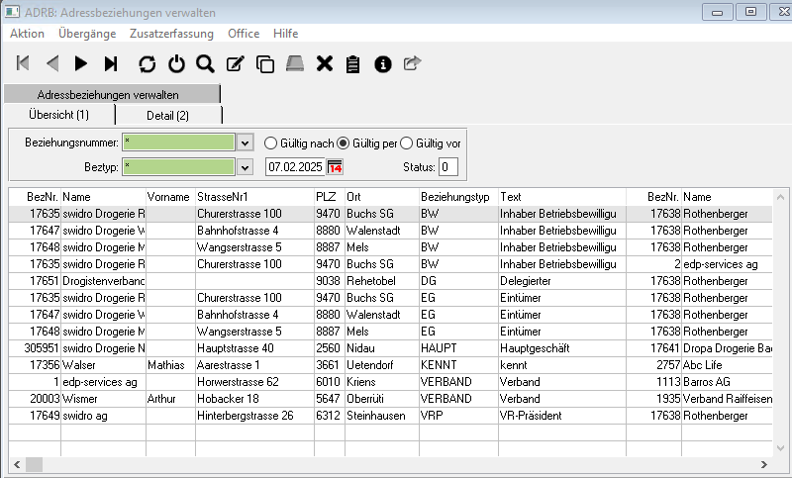
Task: Select the 'Gültig vor' radio button
Action: (x=406, y=143)
